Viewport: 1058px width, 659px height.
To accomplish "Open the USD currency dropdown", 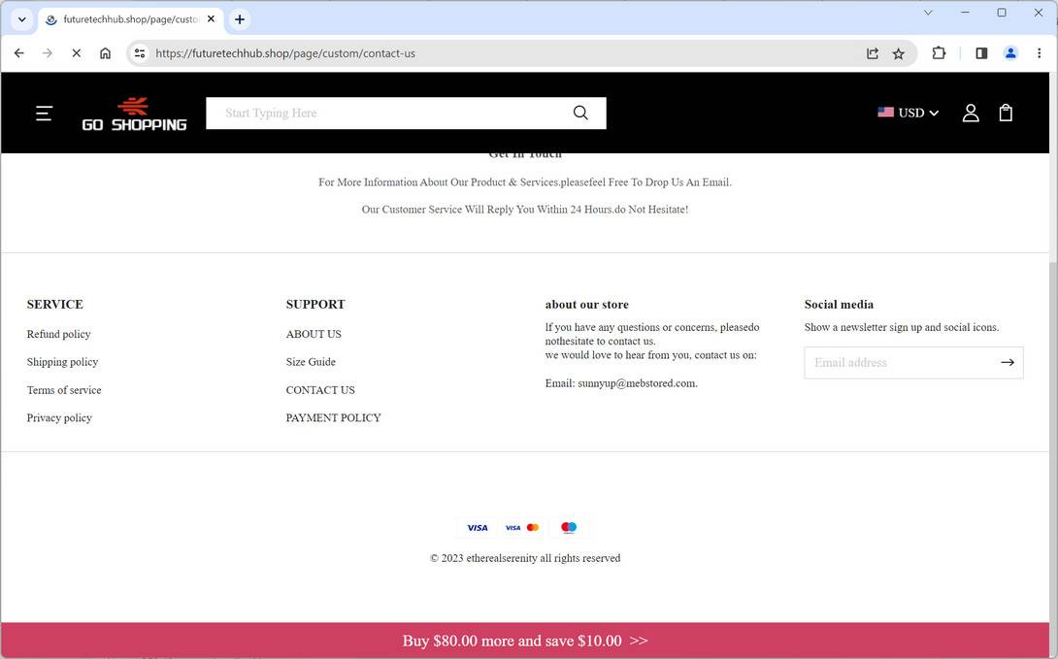I will pos(909,113).
